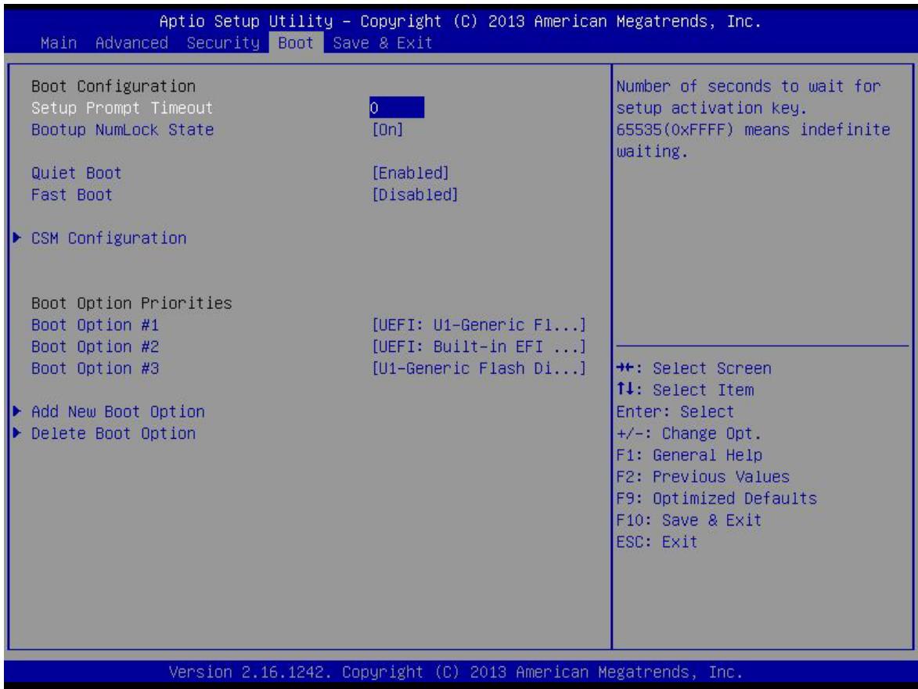Viewport: 918px width, 689px height.
Task: Switch to the Advanced tab
Action: click(131, 43)
